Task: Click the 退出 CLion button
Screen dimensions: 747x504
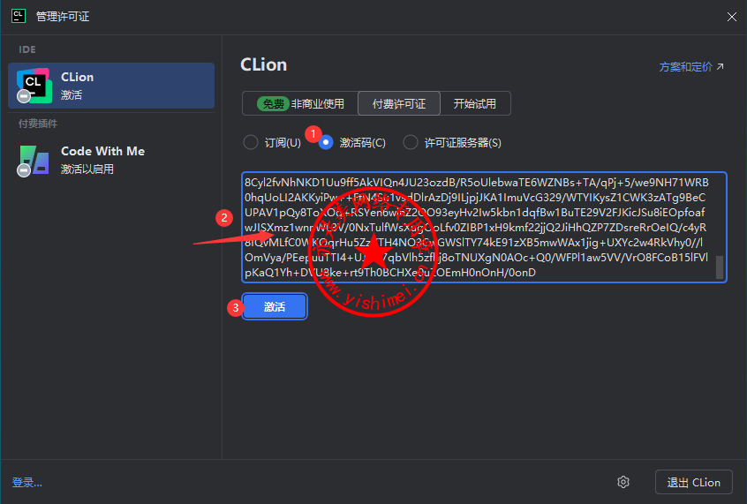Action: 694,482
